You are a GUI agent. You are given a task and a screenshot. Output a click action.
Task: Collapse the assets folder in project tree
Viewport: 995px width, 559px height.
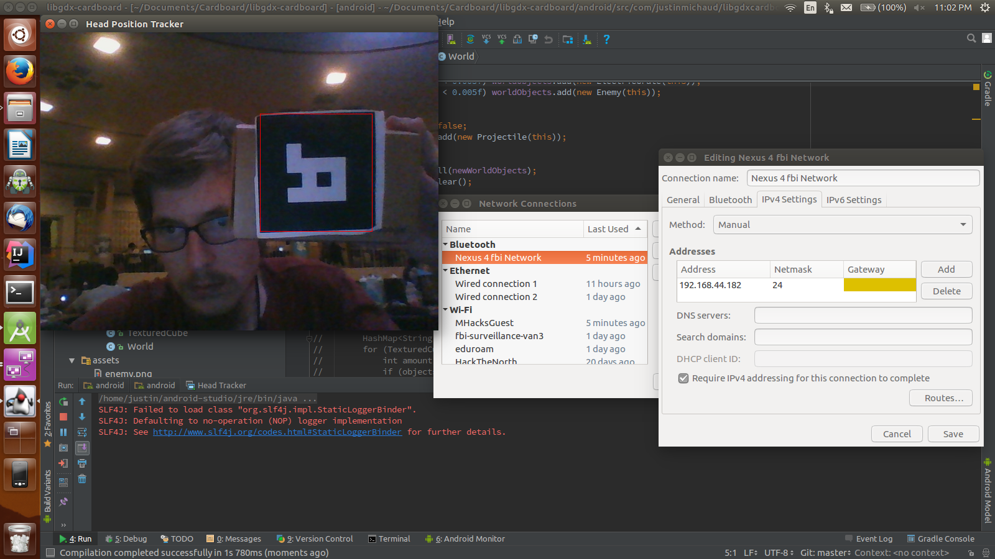72,360
